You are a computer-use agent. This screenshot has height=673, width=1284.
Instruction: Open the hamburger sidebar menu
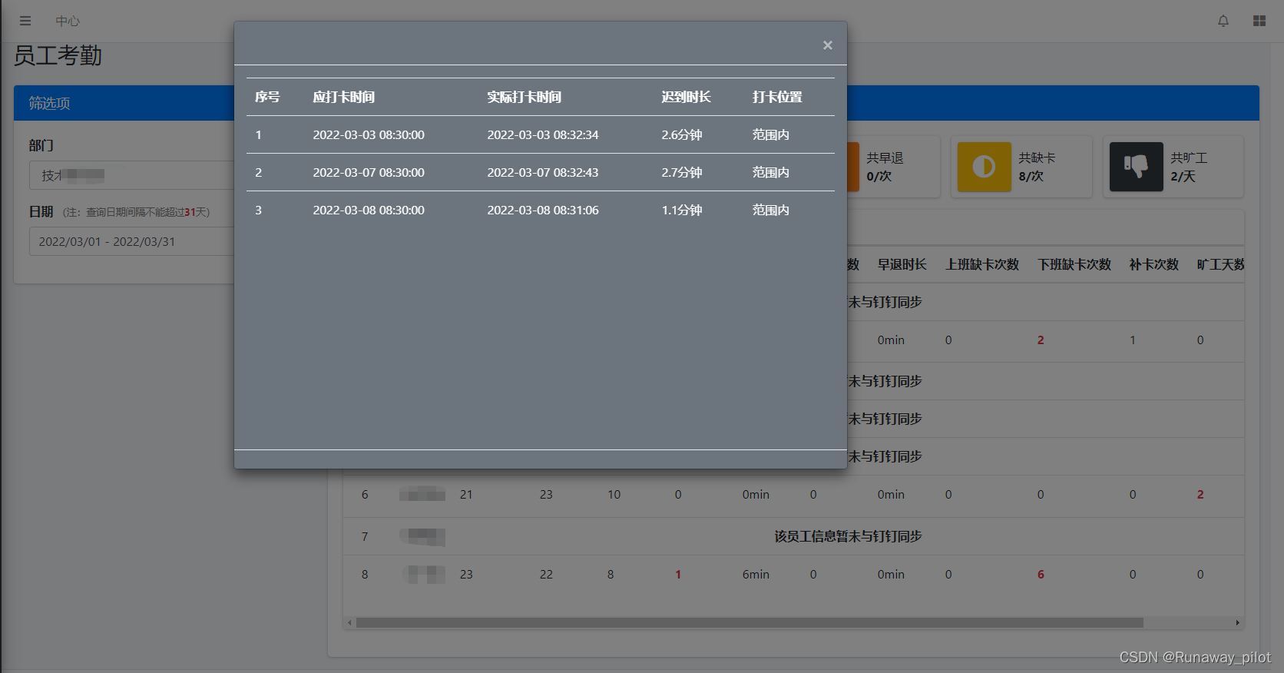click(x=25, y=21)
